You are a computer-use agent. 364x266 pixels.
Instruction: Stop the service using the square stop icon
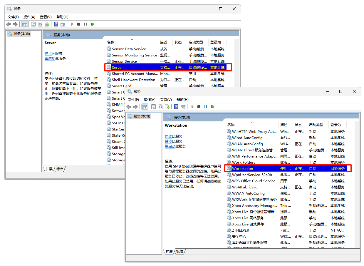79,24
